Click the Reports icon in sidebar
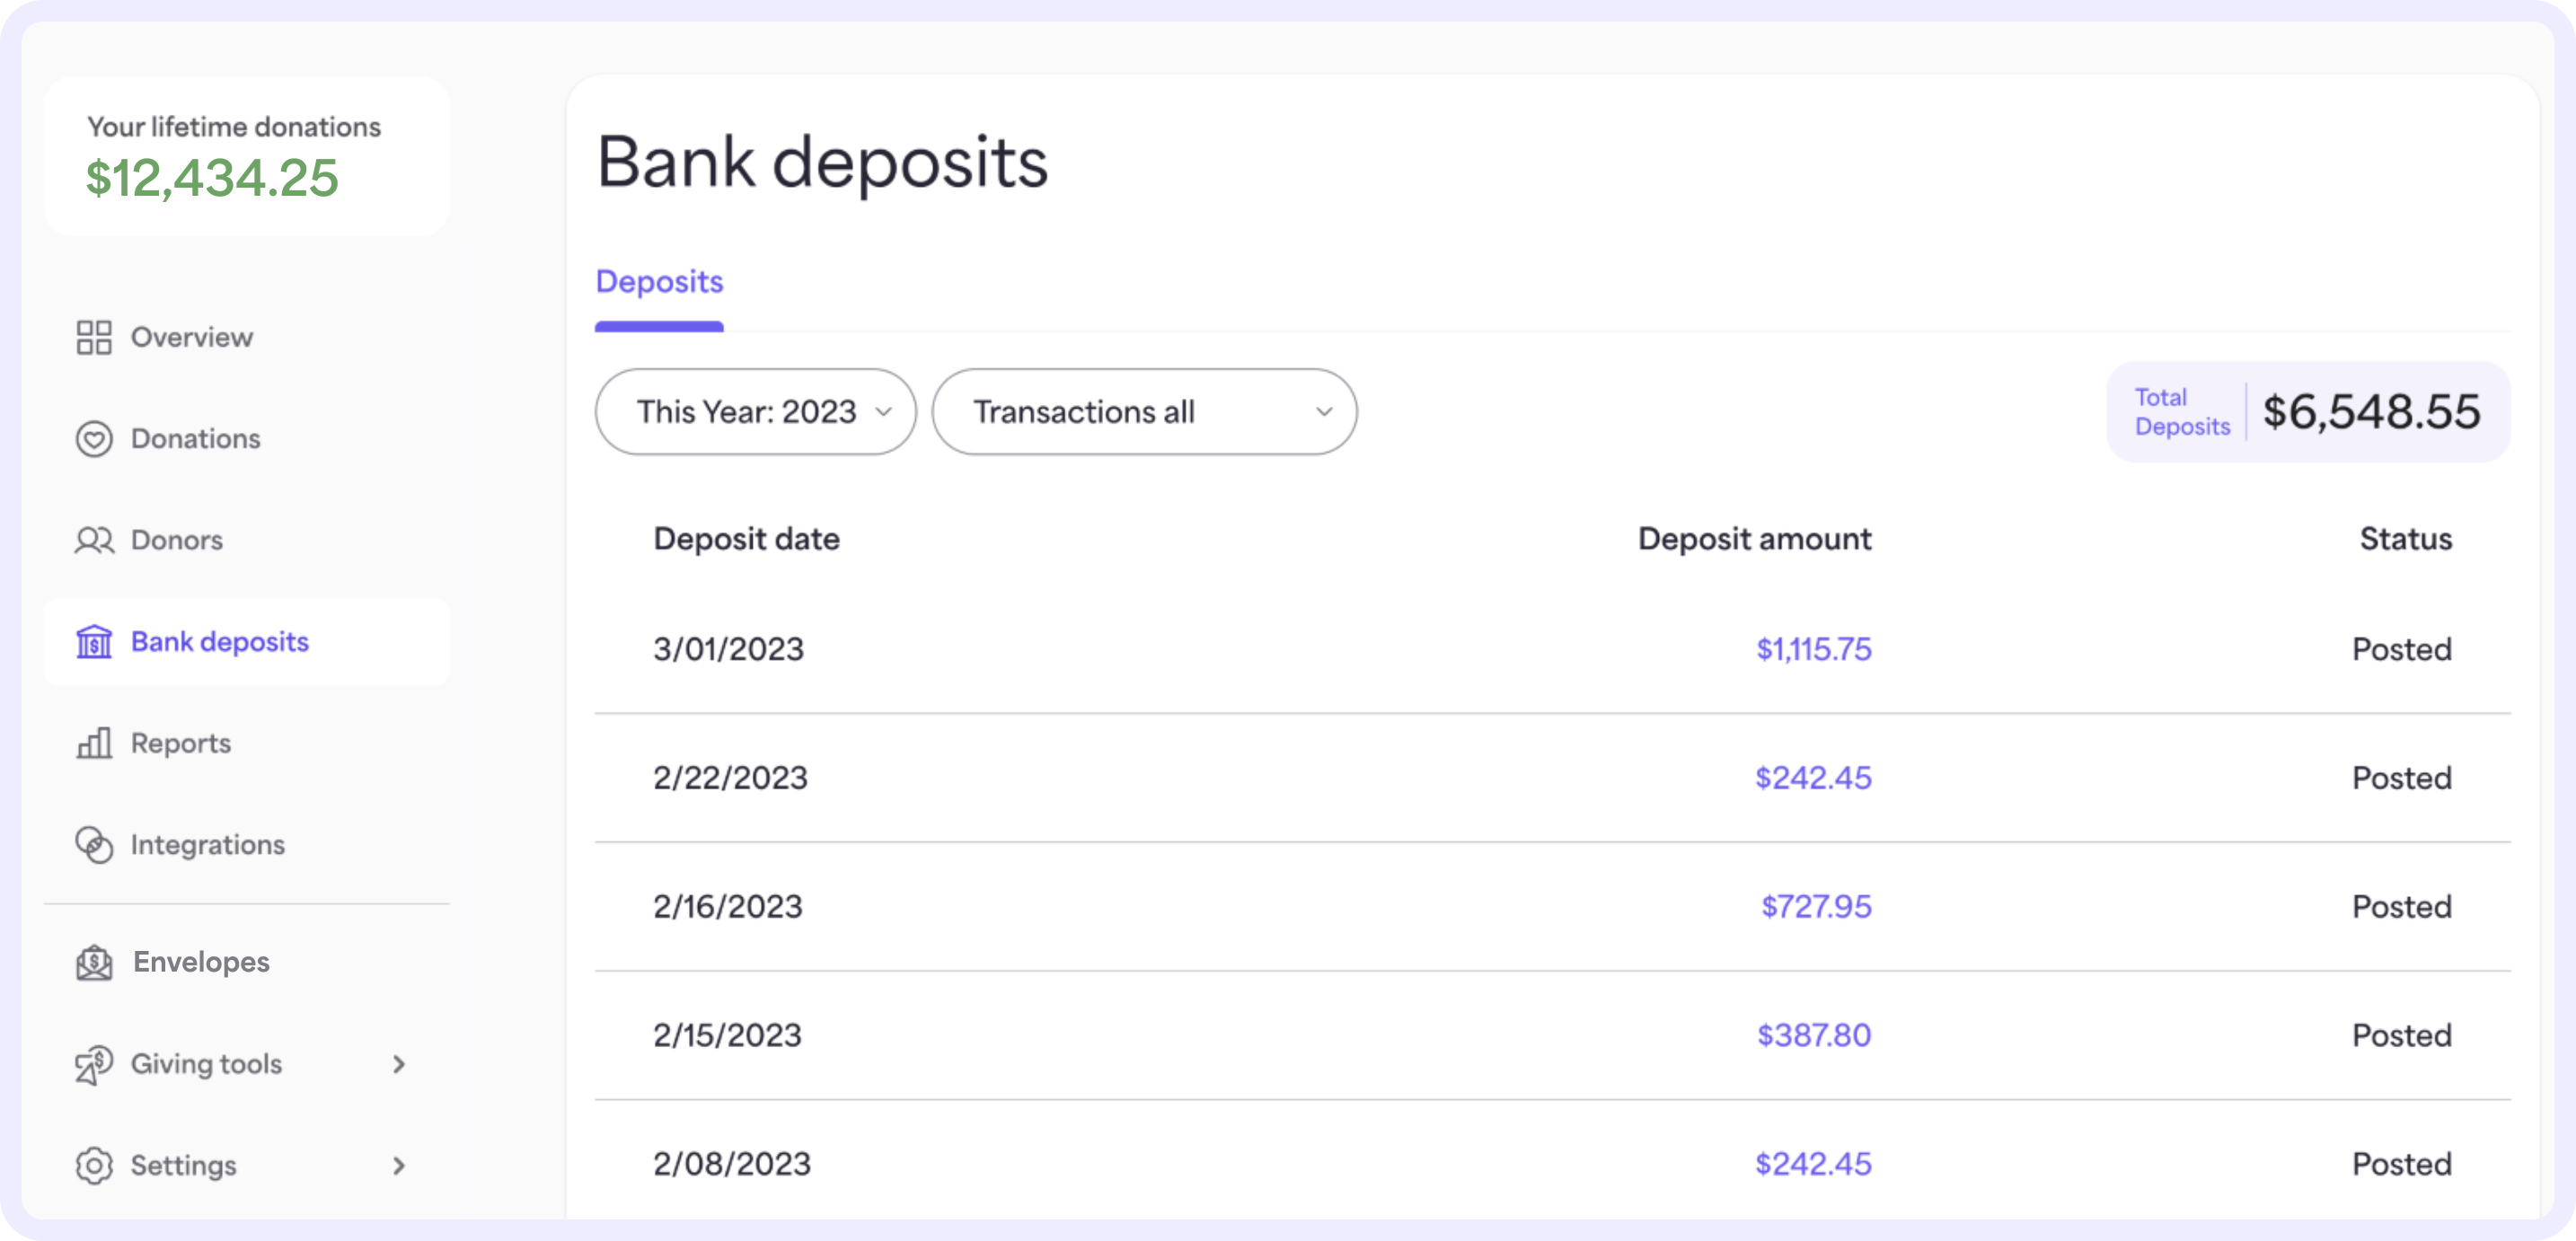 pos(93,742)
